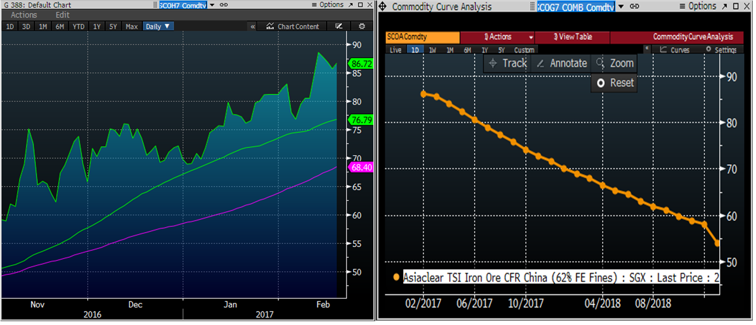
Task: Pop out the Commodity Curve Analysis window
Action: pyautogui.click(x=724, y=6)
